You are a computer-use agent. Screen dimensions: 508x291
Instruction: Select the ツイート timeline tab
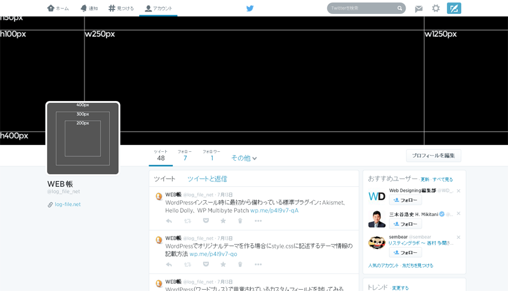click(x=164, y=179)
